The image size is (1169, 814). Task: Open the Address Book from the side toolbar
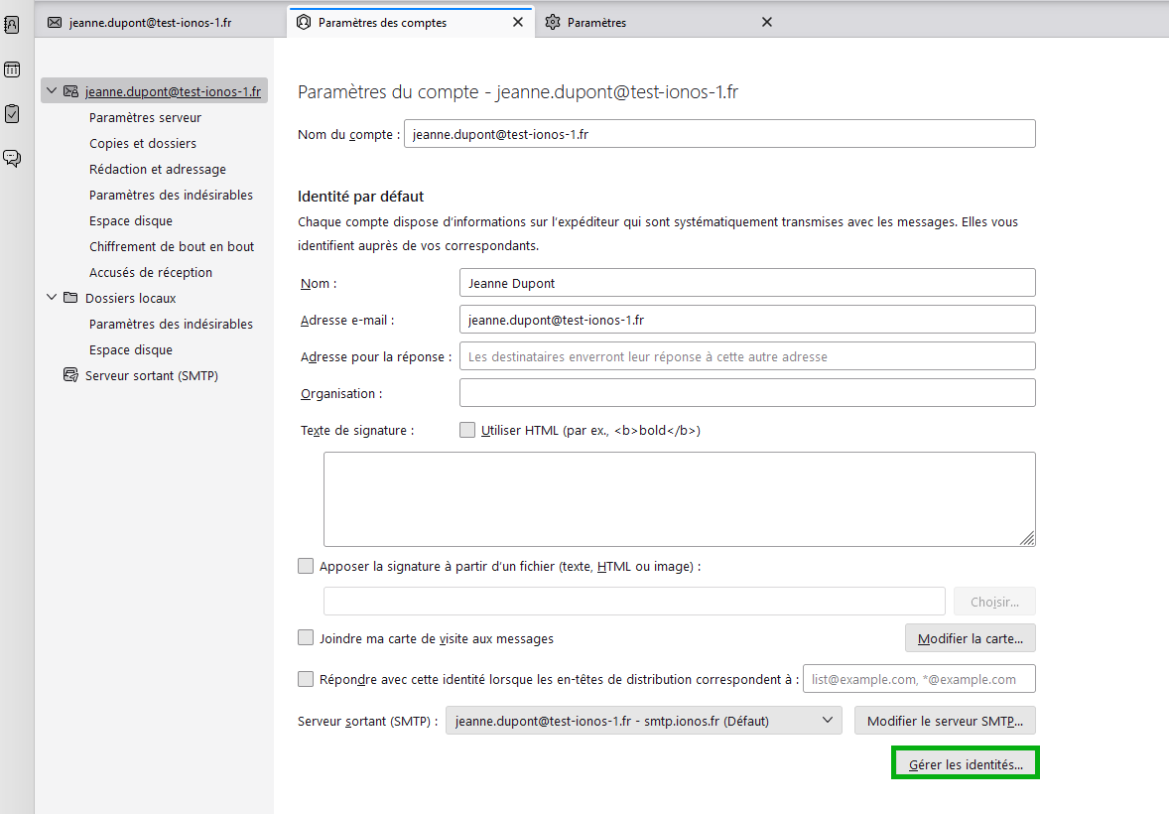coord(12,25)
